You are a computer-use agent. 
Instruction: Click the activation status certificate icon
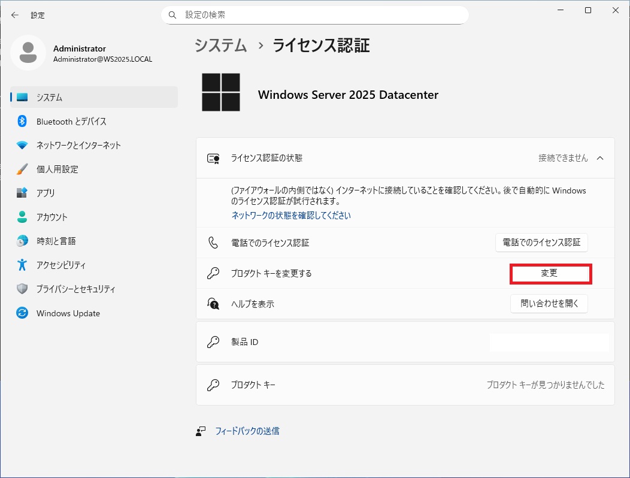(x=213, y=158)
